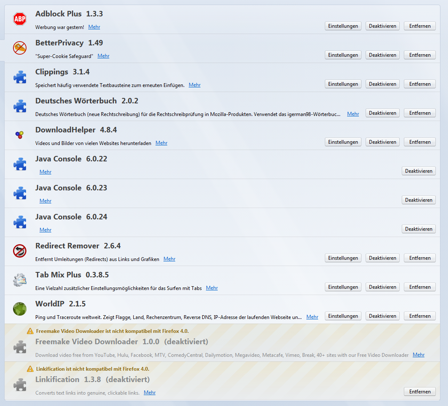Click the Deutsches Wörterbuch puzzle icon
The image size is (448, 406).
(x=20, y=106)
